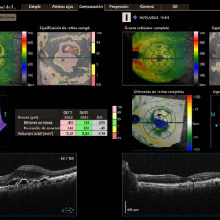Open the 2023 retinal thickness ETDRS map
Image resolution: width=220 pixels, height=220 pixels.
tap(158, 59)
